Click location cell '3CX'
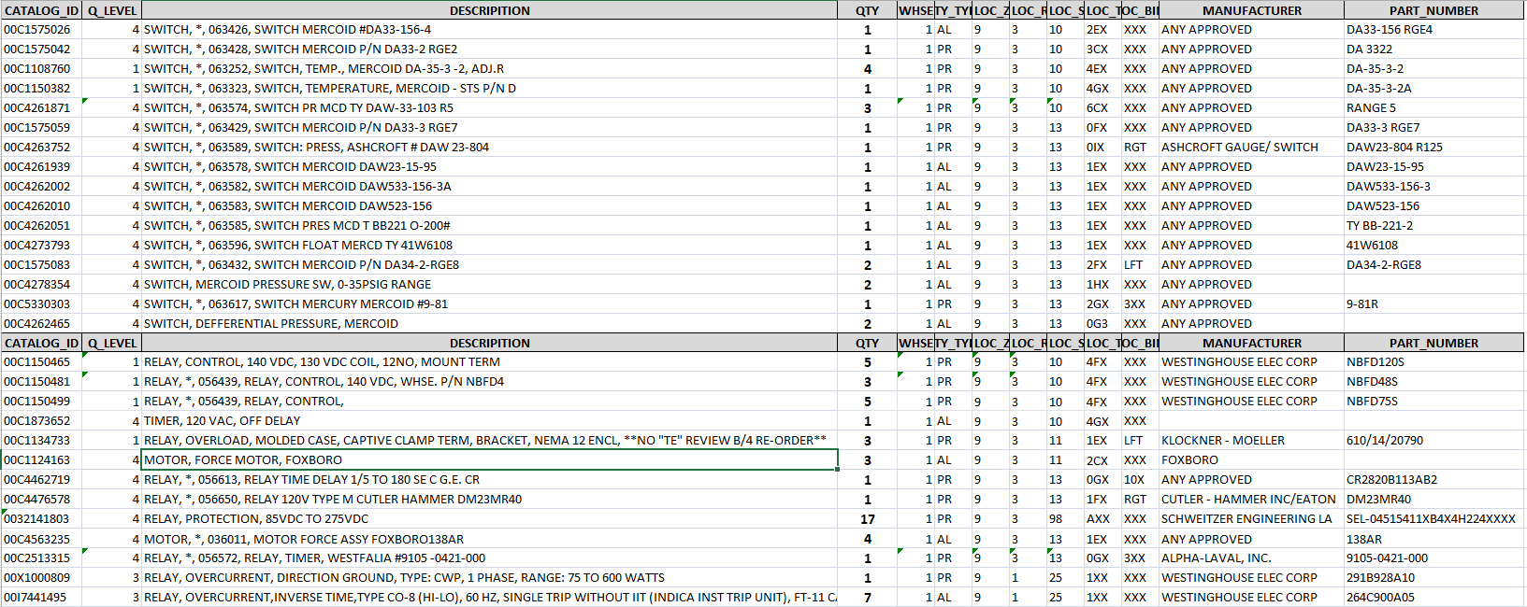The height and width of the screenshot is (607, 1527). pos(1102,49)
